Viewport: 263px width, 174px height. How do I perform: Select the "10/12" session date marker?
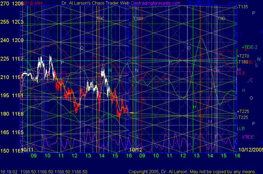coord(136,150)
